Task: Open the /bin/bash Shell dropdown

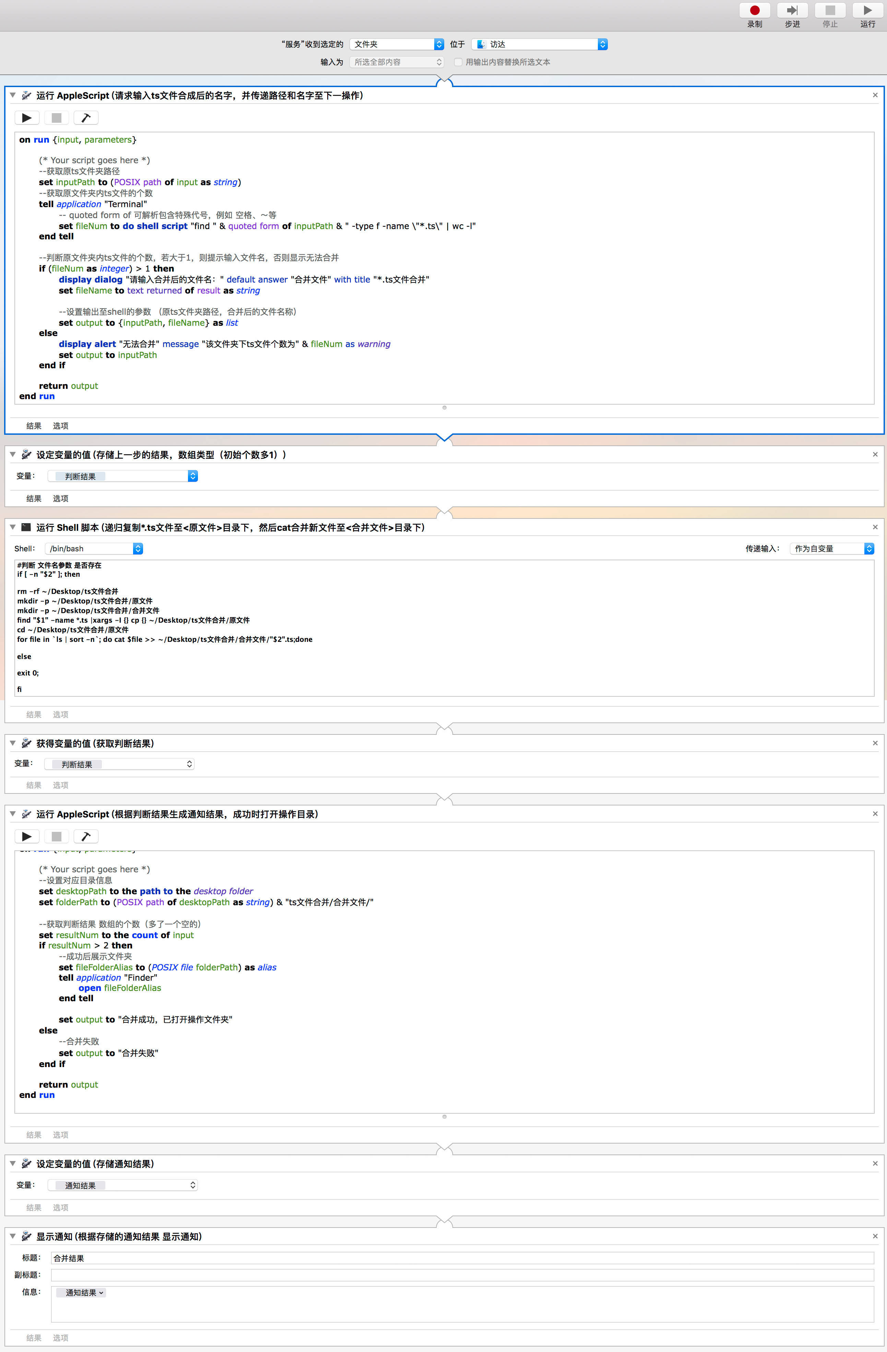Action: [94, 549]
